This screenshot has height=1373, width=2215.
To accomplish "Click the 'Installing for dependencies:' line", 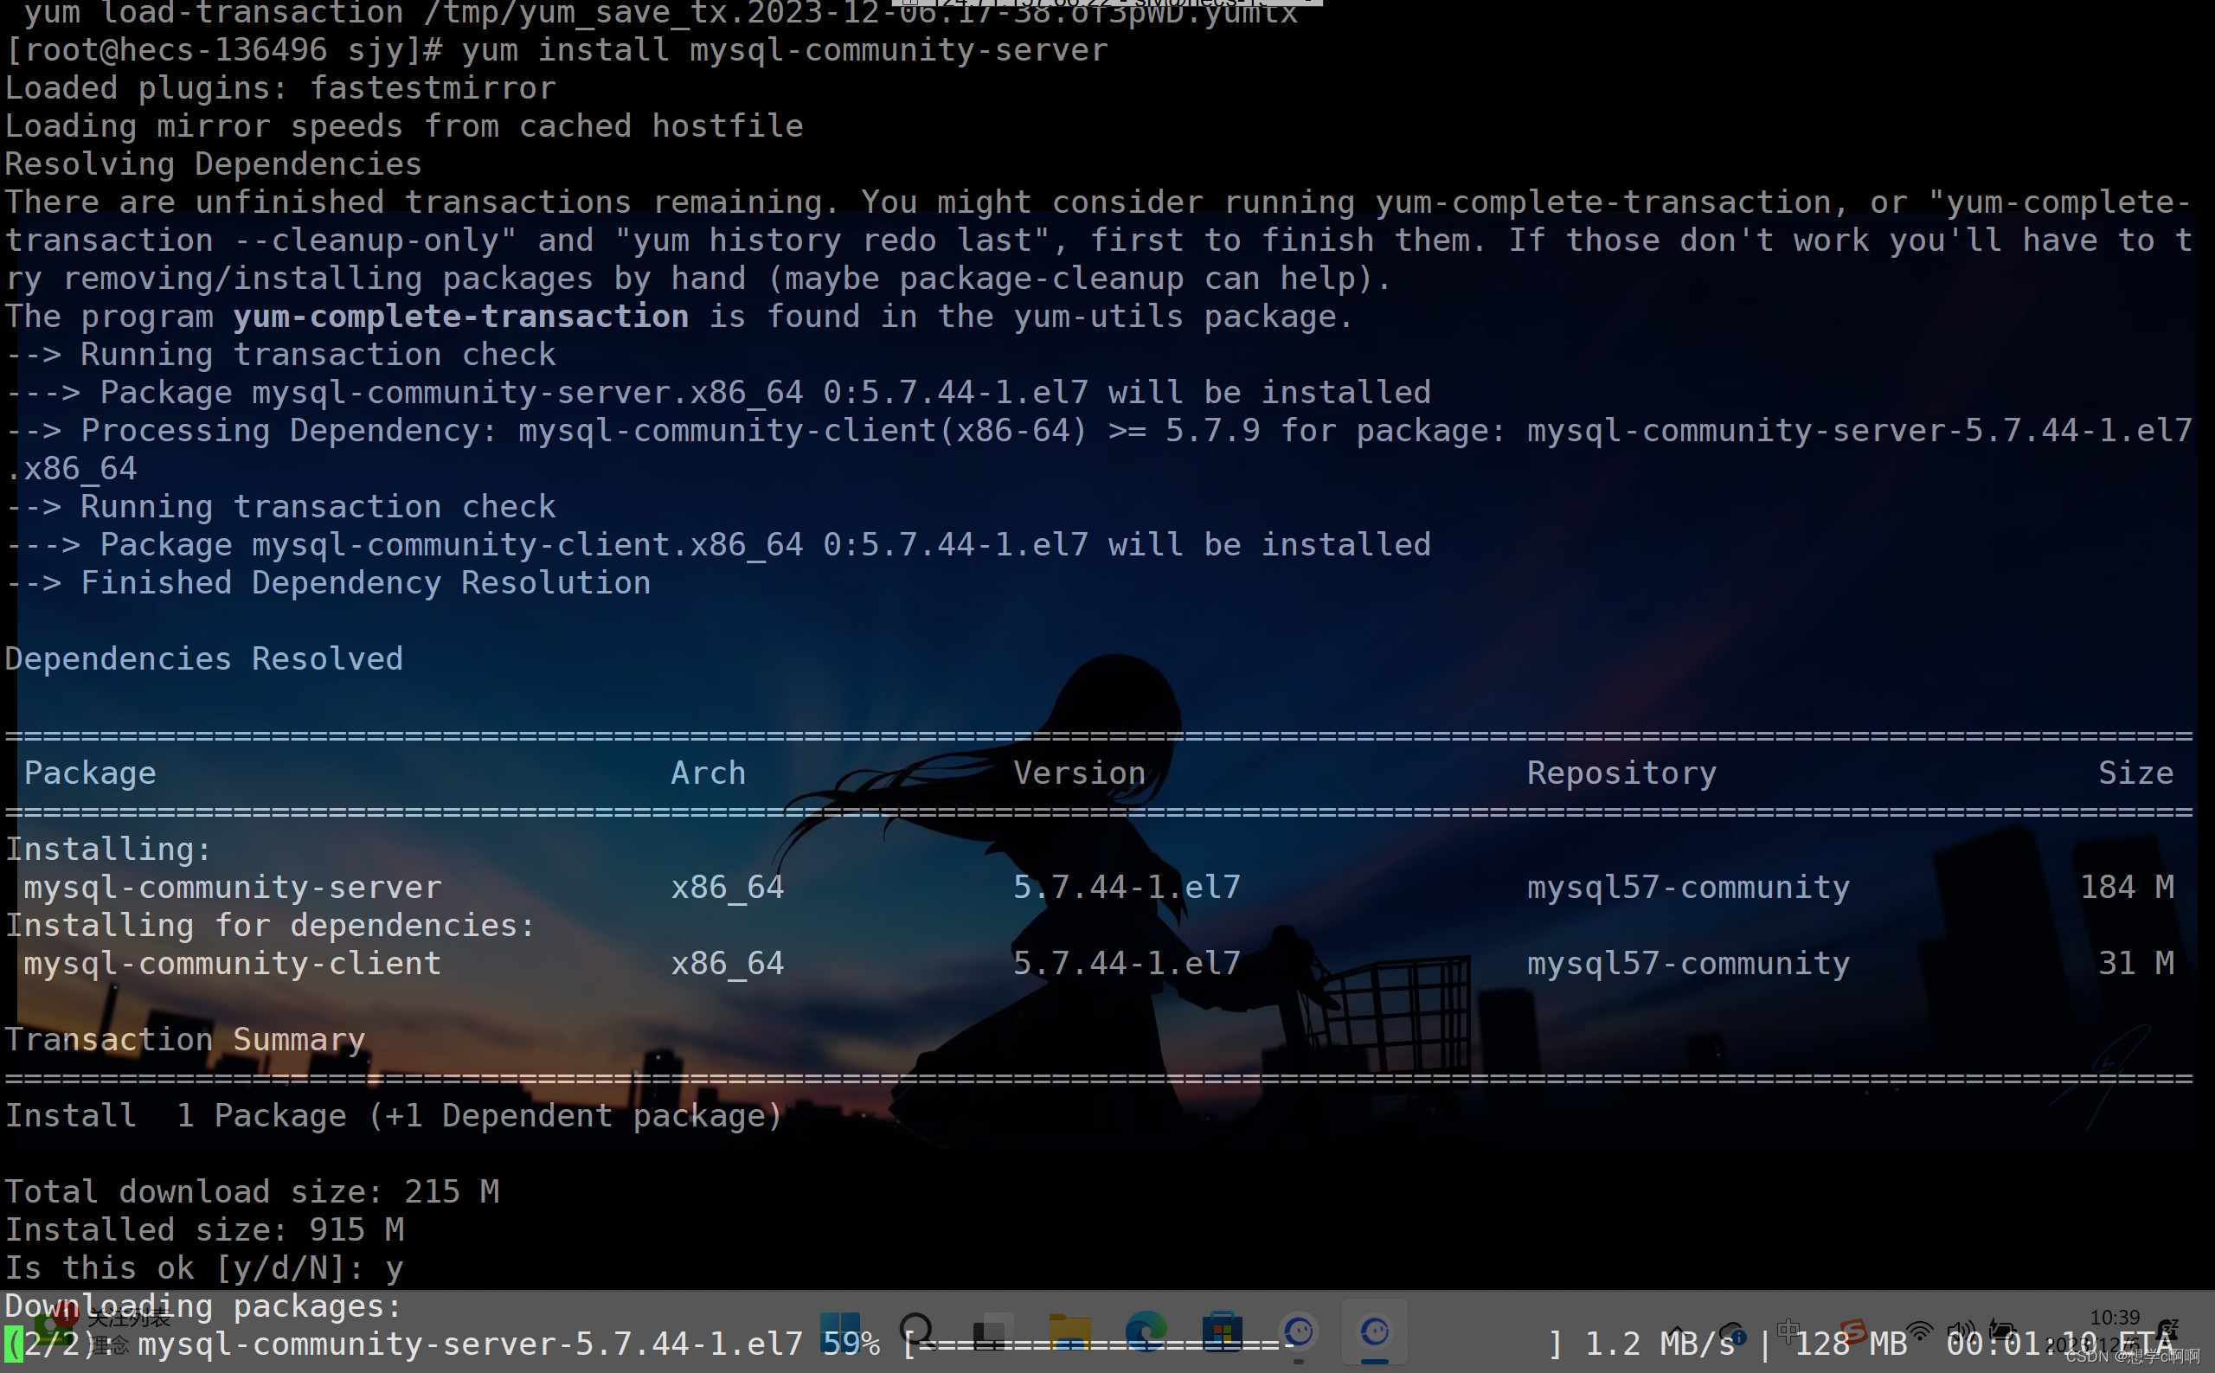I will (271, 926).
